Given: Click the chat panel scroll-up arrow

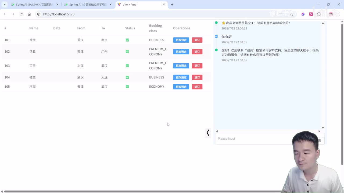Looking at the screenshot, I should coord(323,23).
